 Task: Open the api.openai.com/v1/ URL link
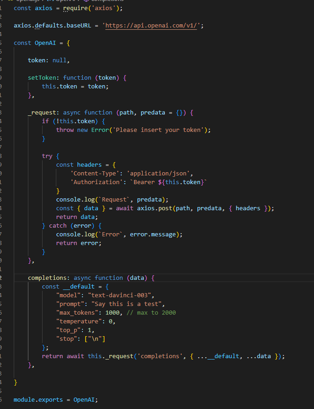pyautogui.click(x=151, y=26)
